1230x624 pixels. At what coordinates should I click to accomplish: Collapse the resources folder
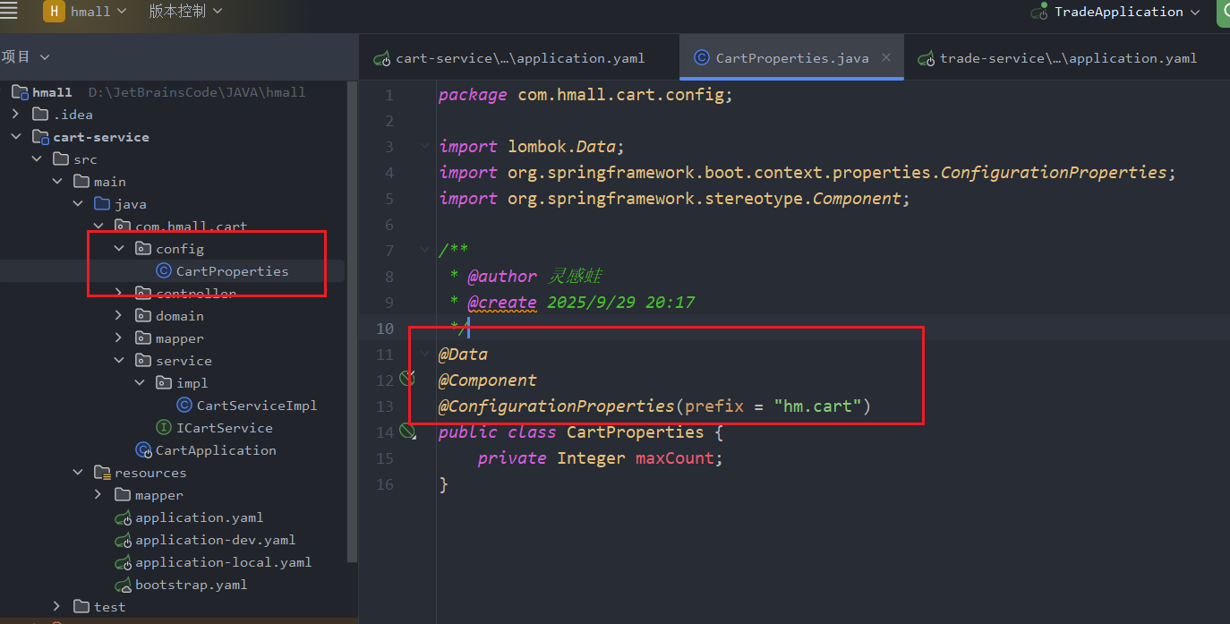click(78, 473)
